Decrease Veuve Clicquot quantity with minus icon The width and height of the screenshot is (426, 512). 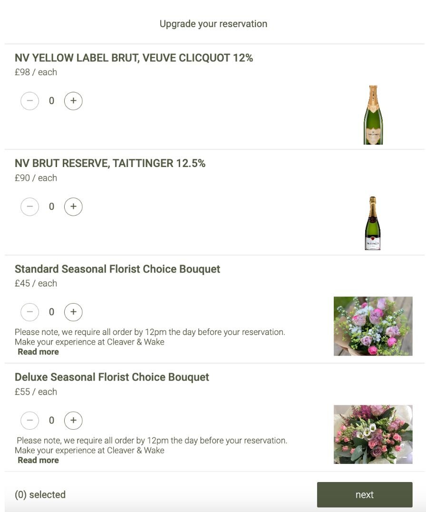click(30, 101)
